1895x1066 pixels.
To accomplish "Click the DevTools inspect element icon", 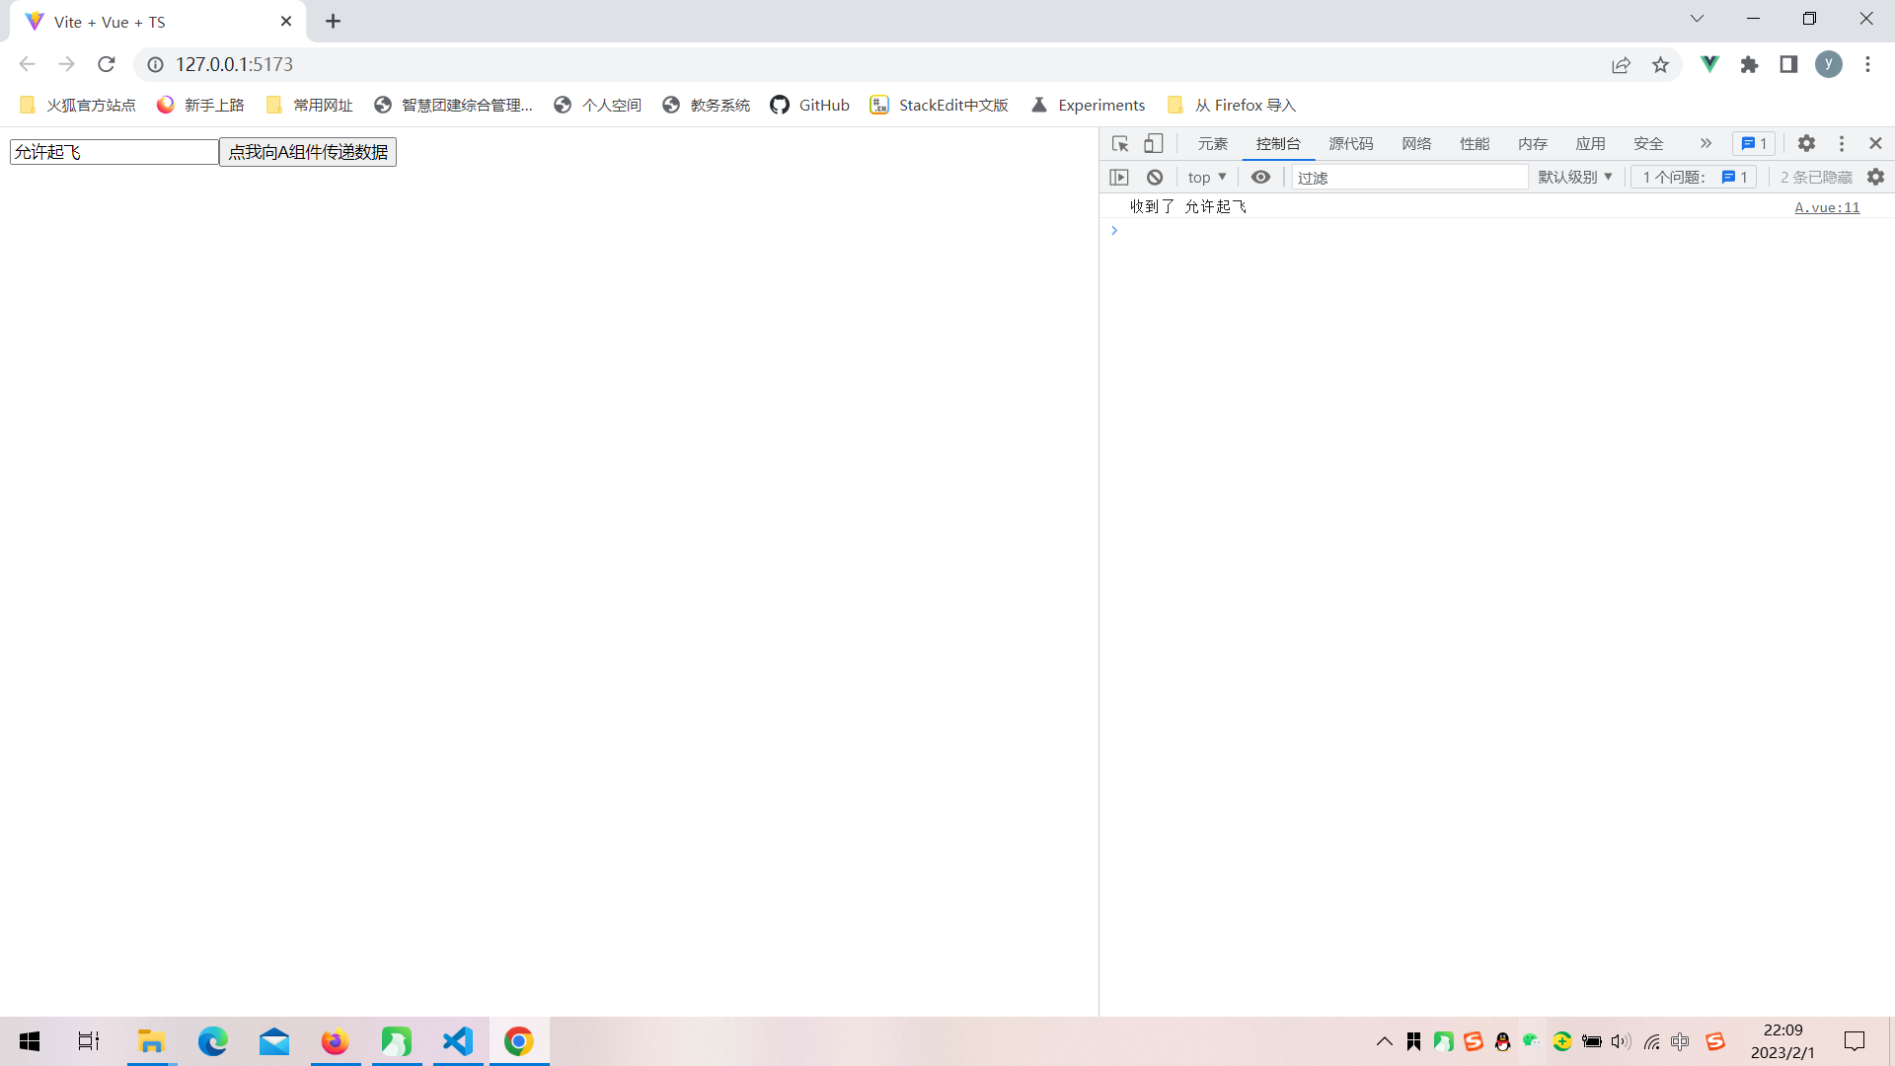I will pos(1119,144).
